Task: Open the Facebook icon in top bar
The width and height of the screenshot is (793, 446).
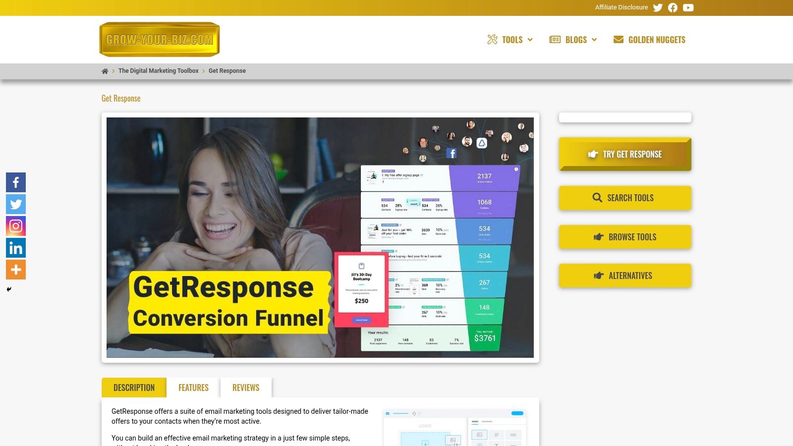Action: click(x=673, y=7)
